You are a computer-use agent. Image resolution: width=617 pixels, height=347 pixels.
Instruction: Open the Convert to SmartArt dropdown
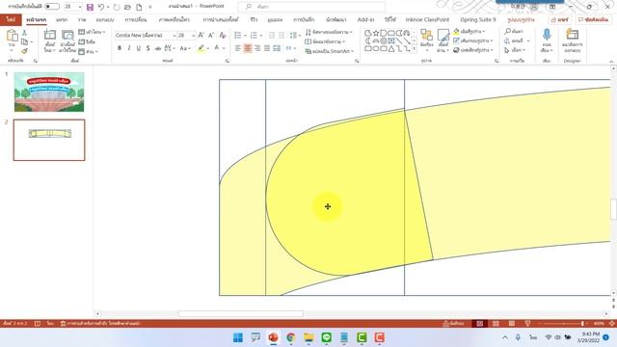pos(330,51)
